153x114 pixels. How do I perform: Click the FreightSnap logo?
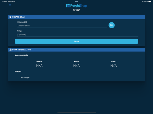[x=76, y=6]
